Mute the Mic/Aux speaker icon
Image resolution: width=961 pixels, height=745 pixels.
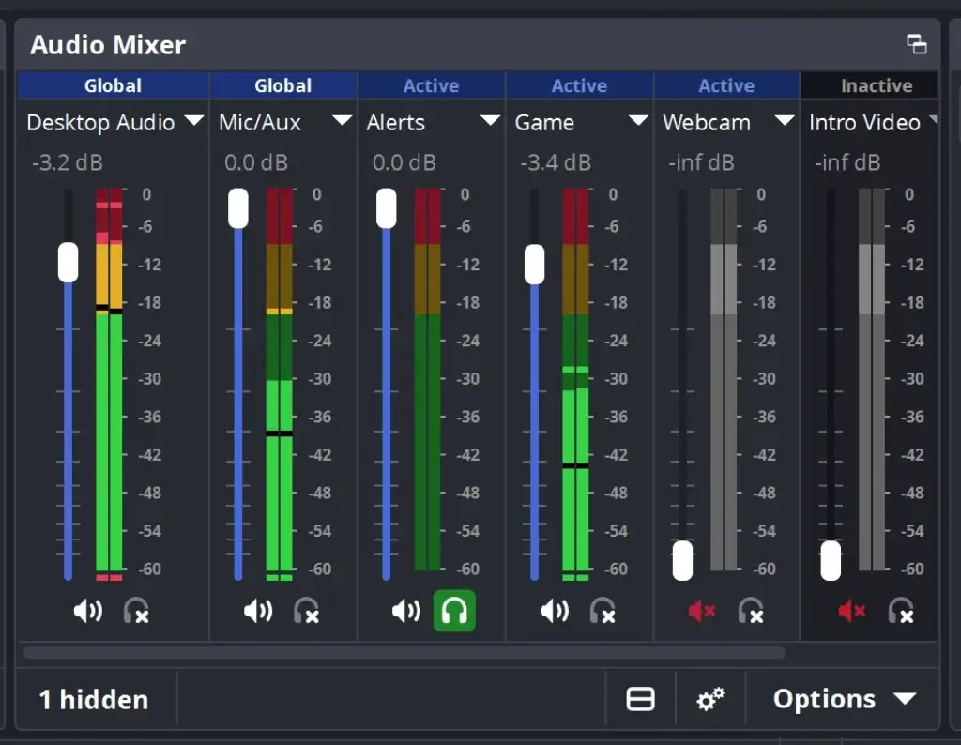(x=258, y=611)
